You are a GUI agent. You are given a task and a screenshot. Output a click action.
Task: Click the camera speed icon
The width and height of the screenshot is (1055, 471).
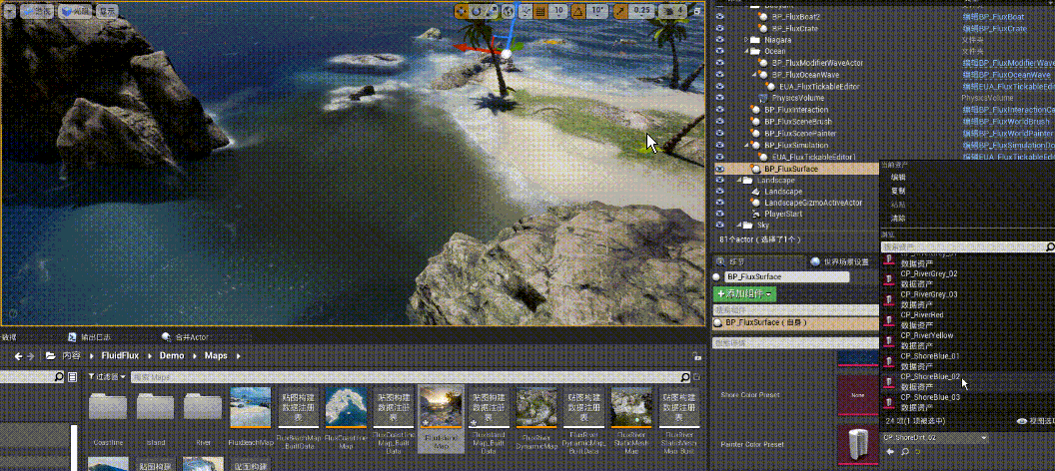tap(670, 11)
